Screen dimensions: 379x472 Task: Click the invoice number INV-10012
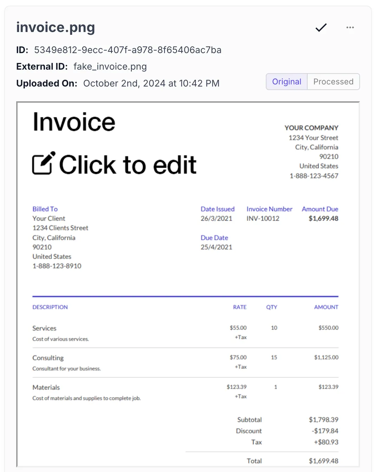(263, 218)
